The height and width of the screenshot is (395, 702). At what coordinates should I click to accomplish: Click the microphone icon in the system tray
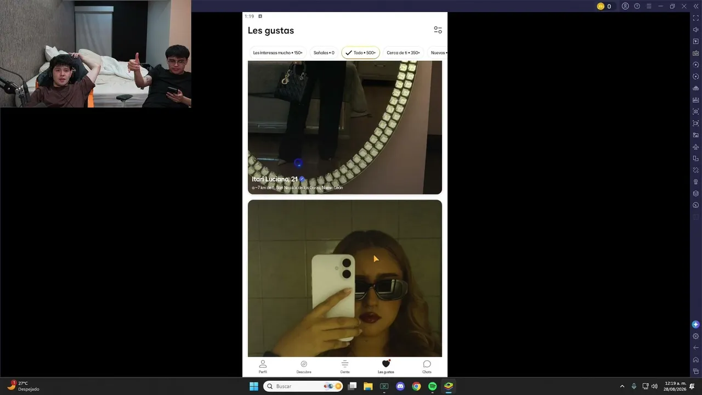coord(634,386)
